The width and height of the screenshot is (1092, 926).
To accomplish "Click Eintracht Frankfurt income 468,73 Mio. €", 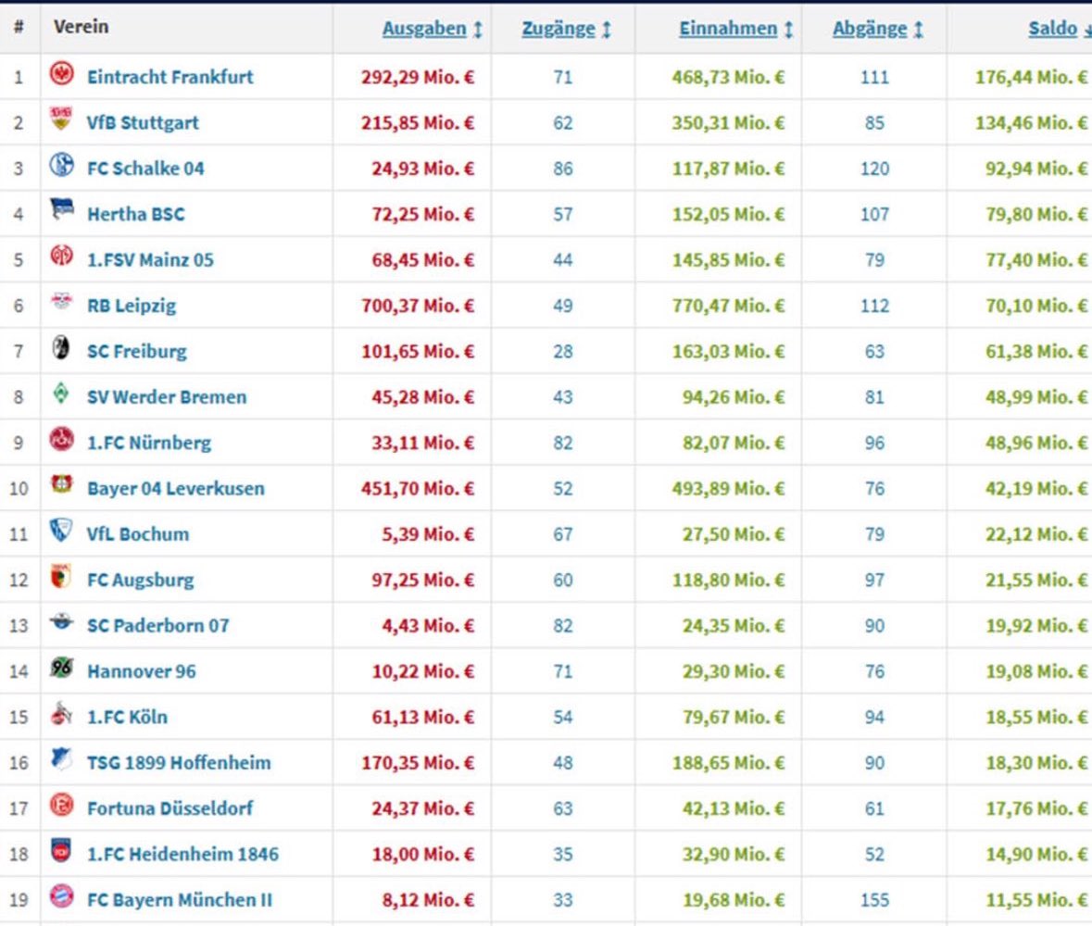I will [x=729, y=77].
